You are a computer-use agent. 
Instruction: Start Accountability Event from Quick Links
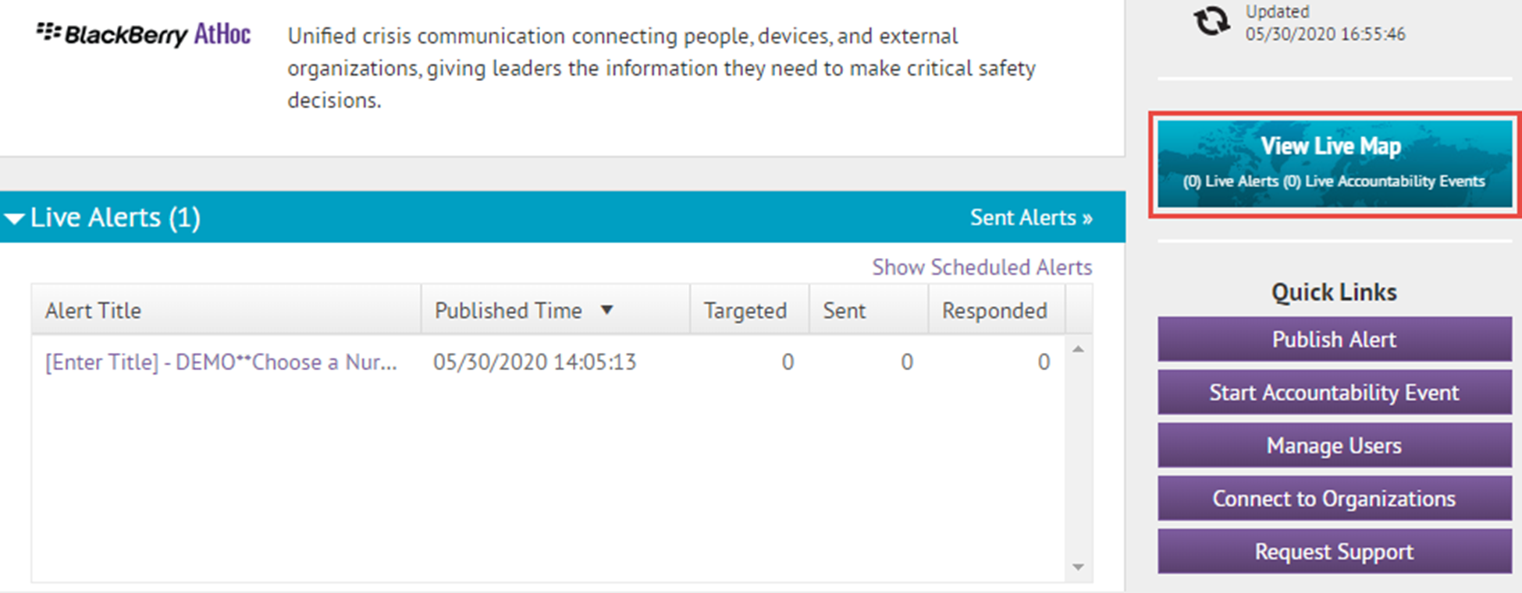point(1334,392)
